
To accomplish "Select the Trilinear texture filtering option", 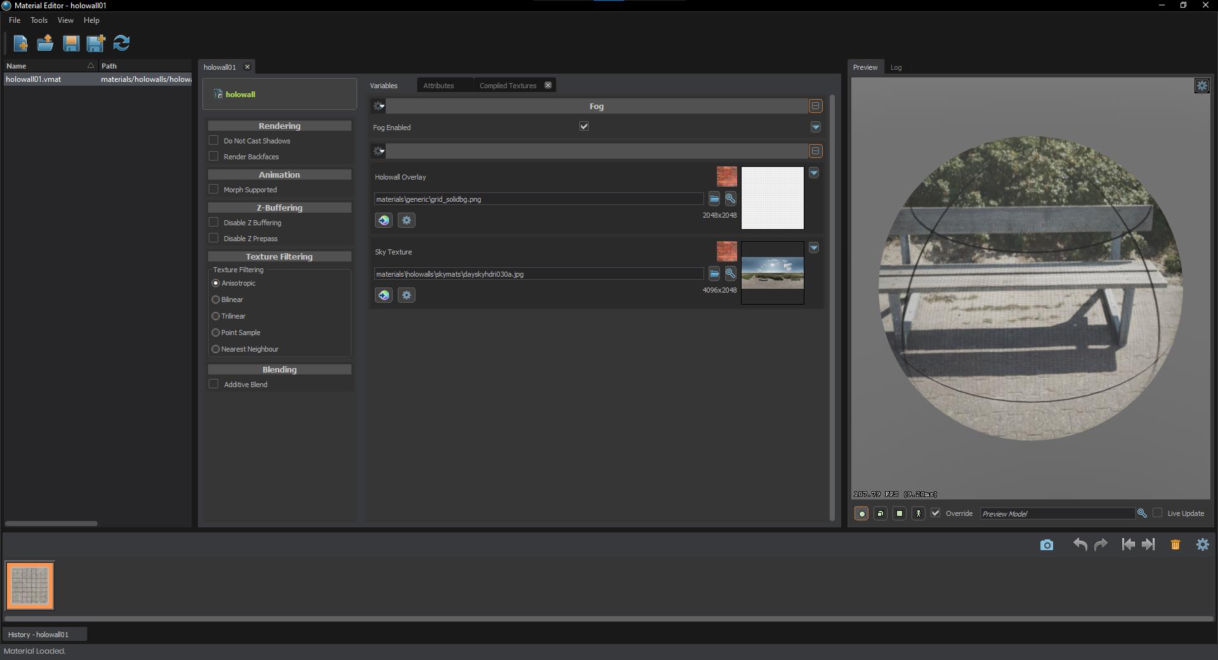I will [216, 316].
